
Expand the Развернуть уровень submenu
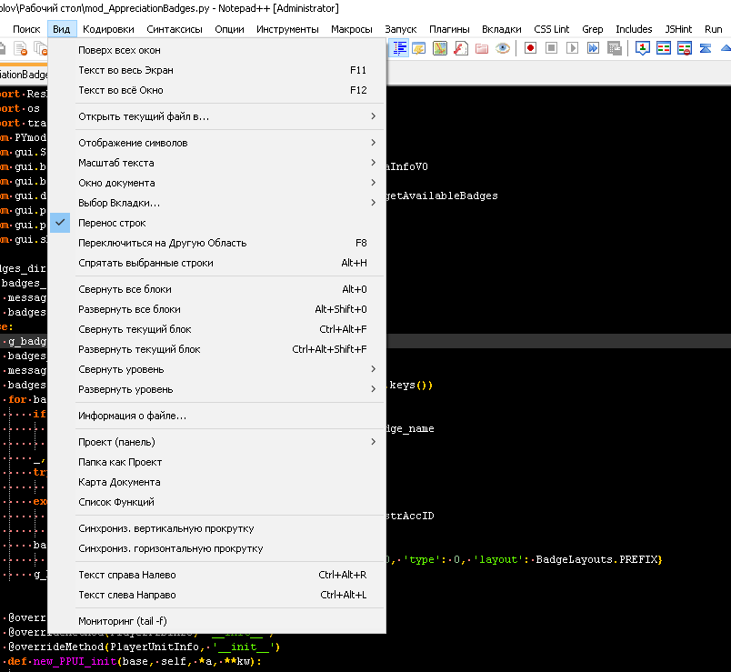point(216,389)
